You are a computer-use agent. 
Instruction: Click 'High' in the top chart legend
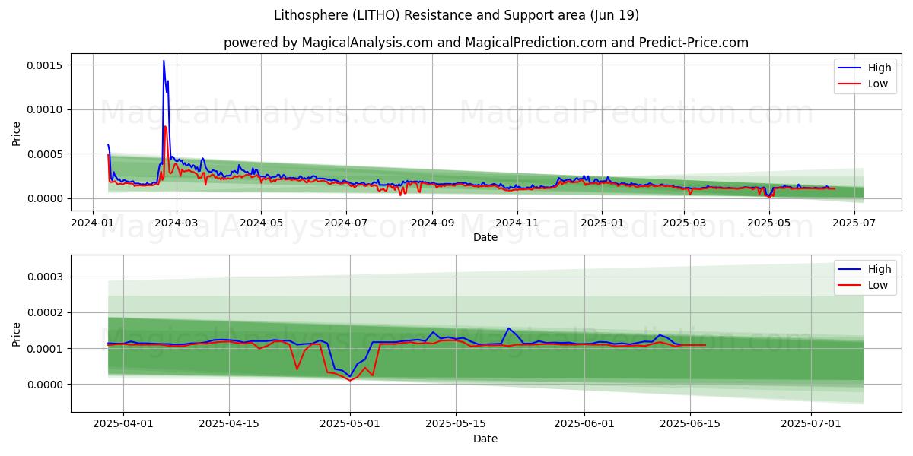tap(880, 68)
